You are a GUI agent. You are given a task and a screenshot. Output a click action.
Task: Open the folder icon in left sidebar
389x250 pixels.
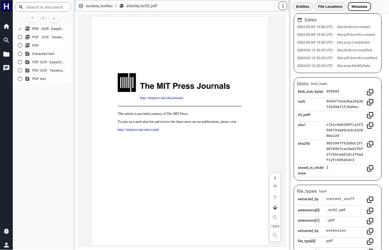6,54
